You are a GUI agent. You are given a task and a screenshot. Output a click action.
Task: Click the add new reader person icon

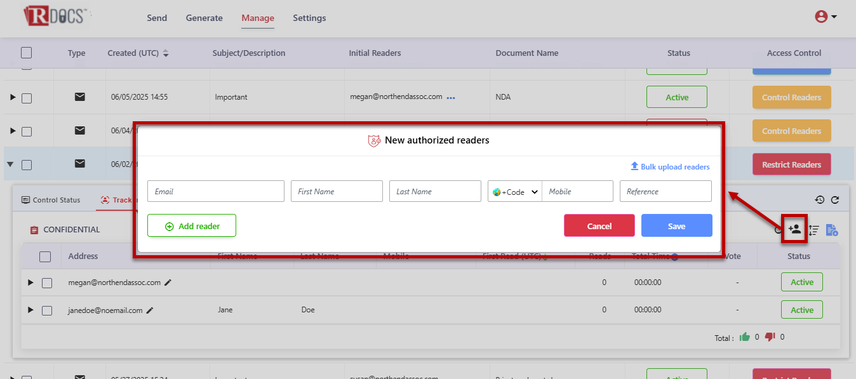(x=794, y=229)
